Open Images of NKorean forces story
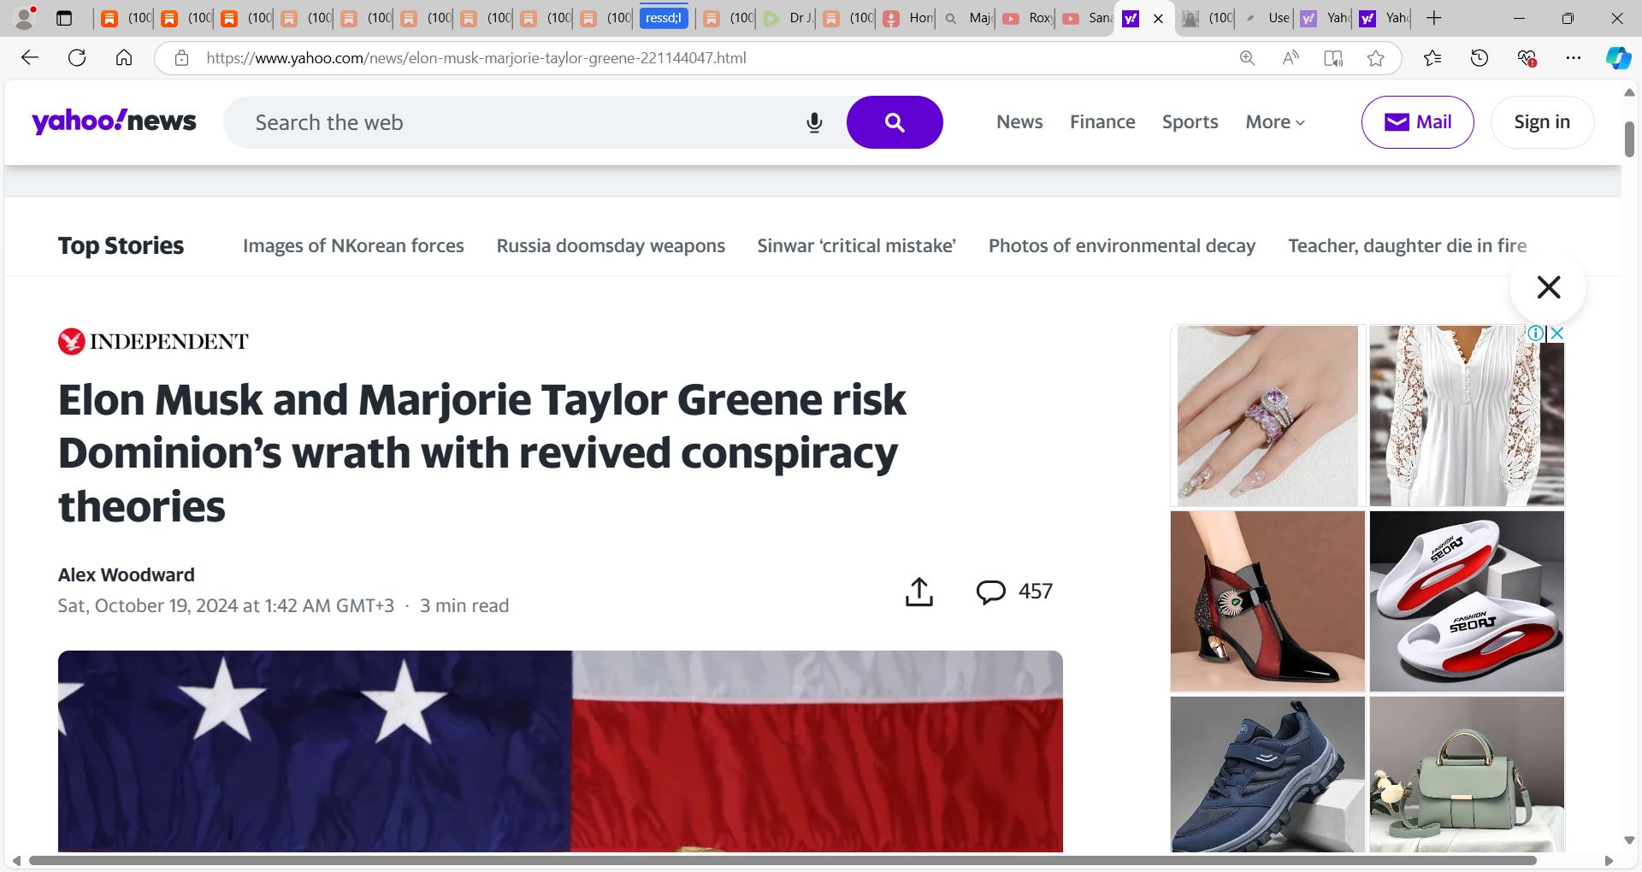Viewport: 1642px width, 872px height. [353, 246]
